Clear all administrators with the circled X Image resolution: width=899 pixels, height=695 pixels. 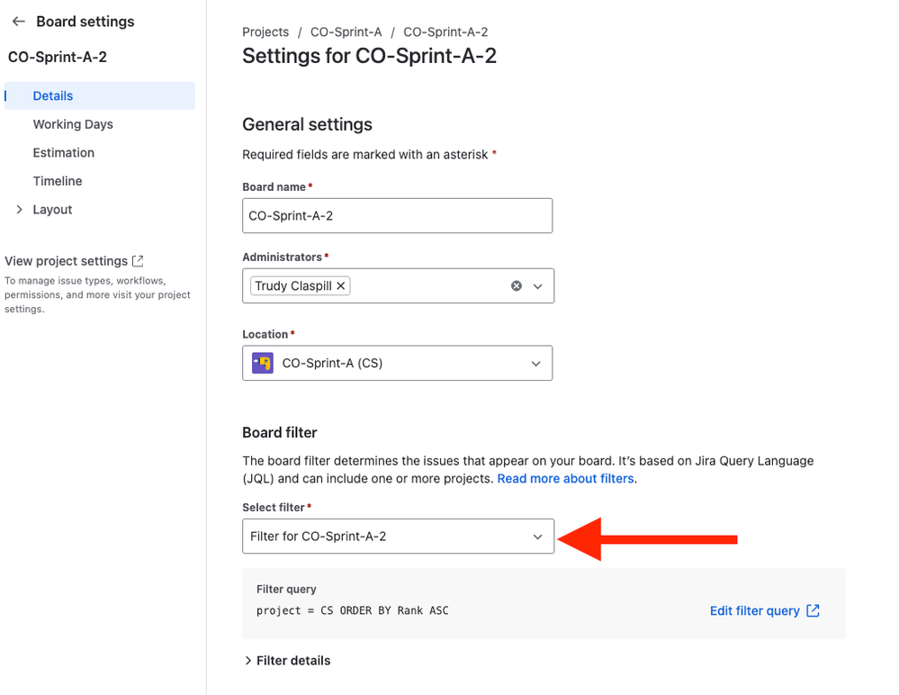pyautogui.click(x=517, y=285)
